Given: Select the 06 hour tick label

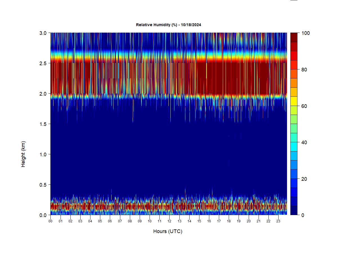Looking at the screenshot, I should (110, 221).
